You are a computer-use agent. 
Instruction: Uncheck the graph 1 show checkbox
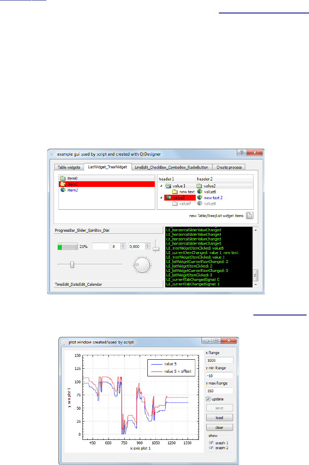tap(211, 443)
